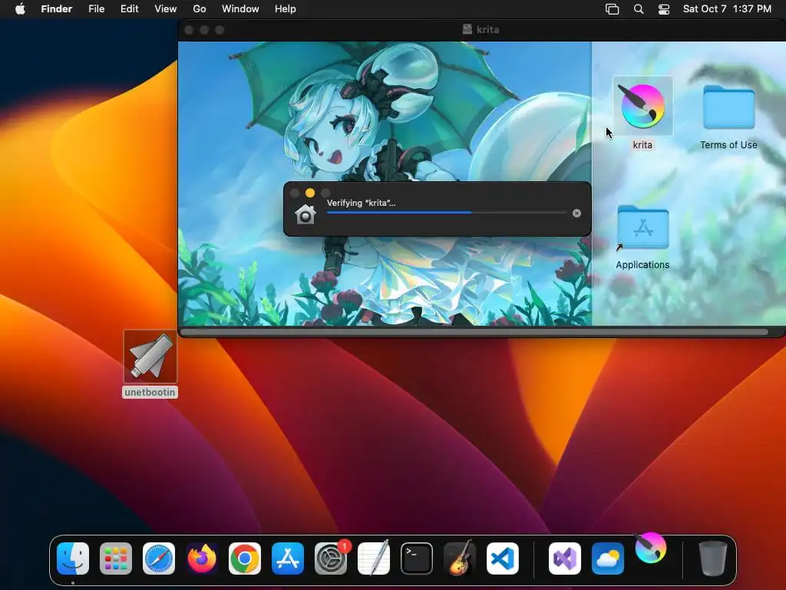The height and width of the screenshot is (590, 786).
Task: Open the Help menu
Action: click(286, 9)
